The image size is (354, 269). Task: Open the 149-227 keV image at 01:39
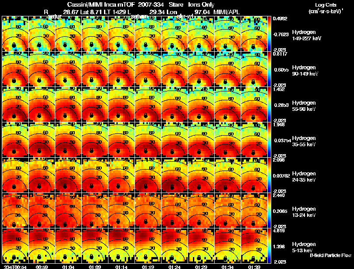(x=254, y=34)
